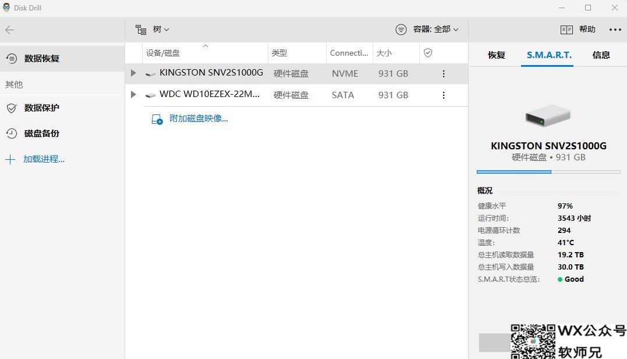
Task: Click the WDC drive icon in list
Action: (x=150, y=95)
